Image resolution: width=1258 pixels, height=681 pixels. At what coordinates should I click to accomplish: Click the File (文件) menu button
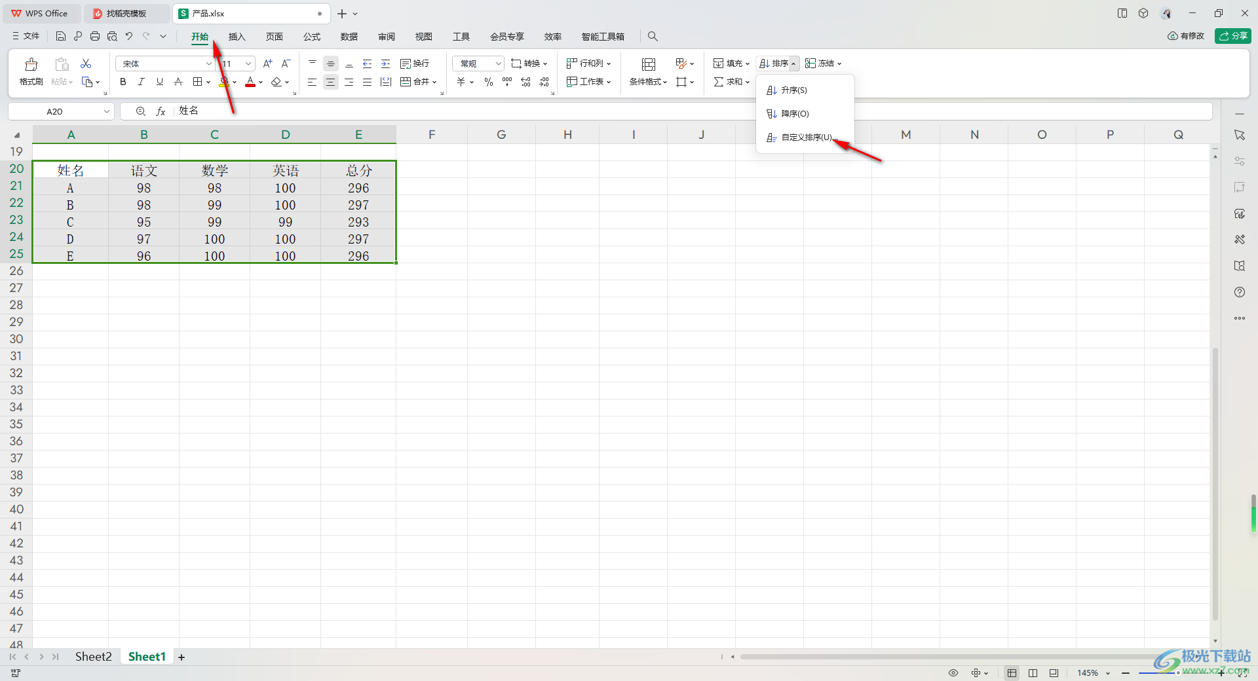[x=26, y=36]
